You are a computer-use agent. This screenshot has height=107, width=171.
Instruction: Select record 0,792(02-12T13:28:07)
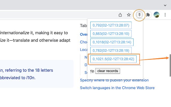[111, 25]
